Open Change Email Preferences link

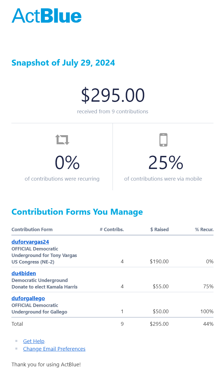54,349
